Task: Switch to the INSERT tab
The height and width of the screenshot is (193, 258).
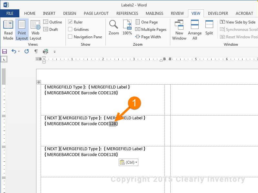Action: 49,13
